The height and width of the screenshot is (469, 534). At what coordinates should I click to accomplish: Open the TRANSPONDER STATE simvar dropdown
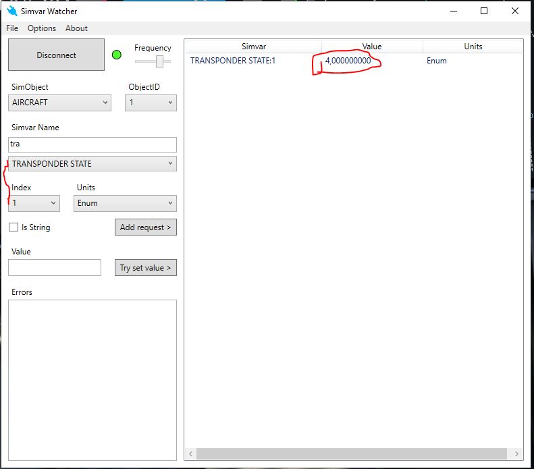pyautogui.click(x=92, y=163)
